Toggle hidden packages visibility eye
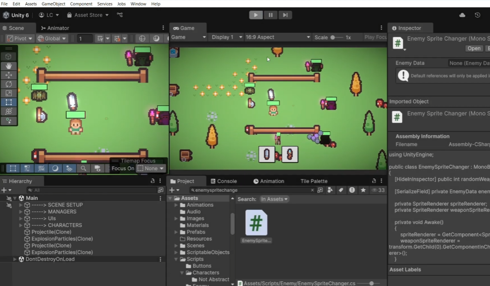Image resolution: width=490 pixels, height=286 pixels. coord(377,190)
